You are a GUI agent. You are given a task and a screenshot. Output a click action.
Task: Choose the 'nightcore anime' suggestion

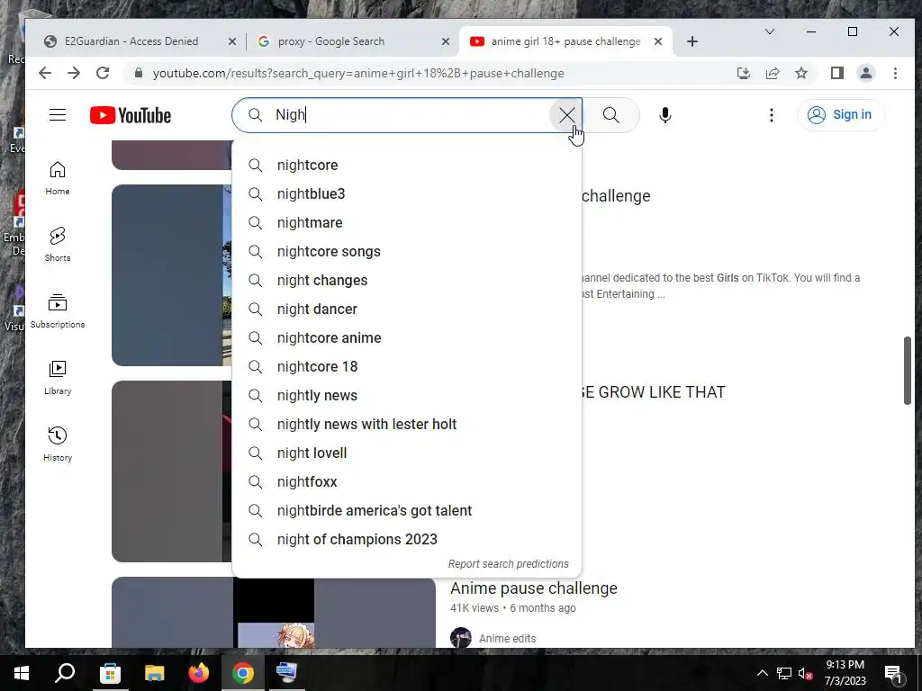[x=406, y=338]
